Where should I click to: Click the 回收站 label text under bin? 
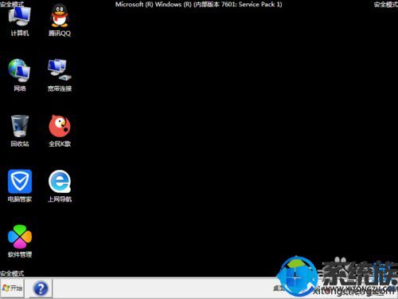point(20,144)
